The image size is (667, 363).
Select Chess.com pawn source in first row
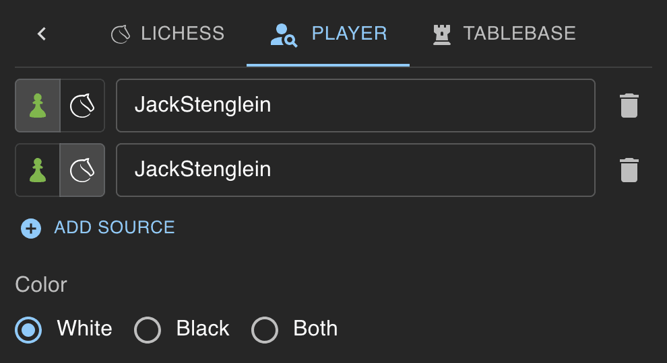tap(38, 106)
